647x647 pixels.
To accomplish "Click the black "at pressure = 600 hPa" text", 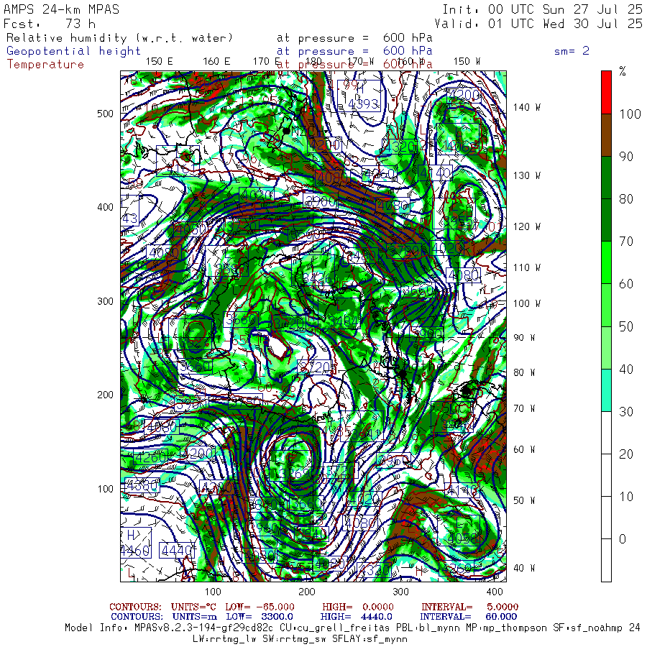I will (354, 38).
